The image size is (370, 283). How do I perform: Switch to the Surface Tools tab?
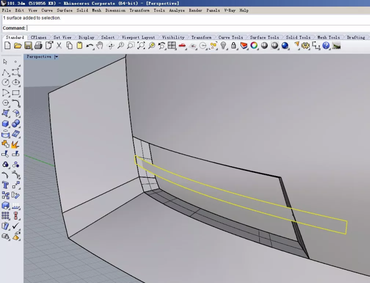pyautogui.click(x=264, y=37)
